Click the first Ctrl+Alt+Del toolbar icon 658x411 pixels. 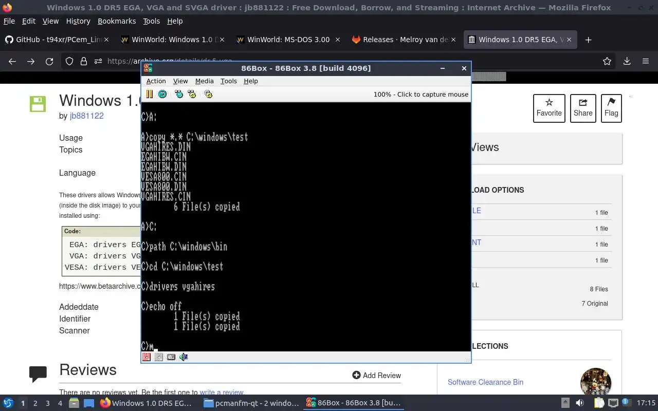tap(179, 94)
